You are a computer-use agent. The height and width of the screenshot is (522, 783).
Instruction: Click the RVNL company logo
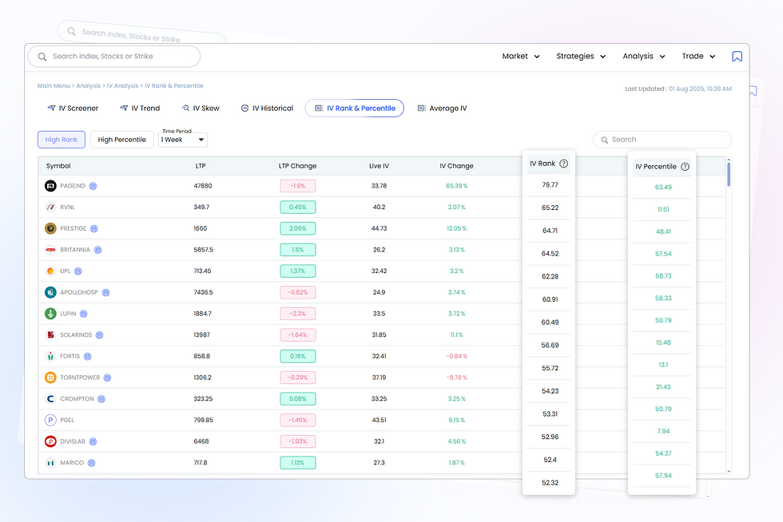click(50, 207)
